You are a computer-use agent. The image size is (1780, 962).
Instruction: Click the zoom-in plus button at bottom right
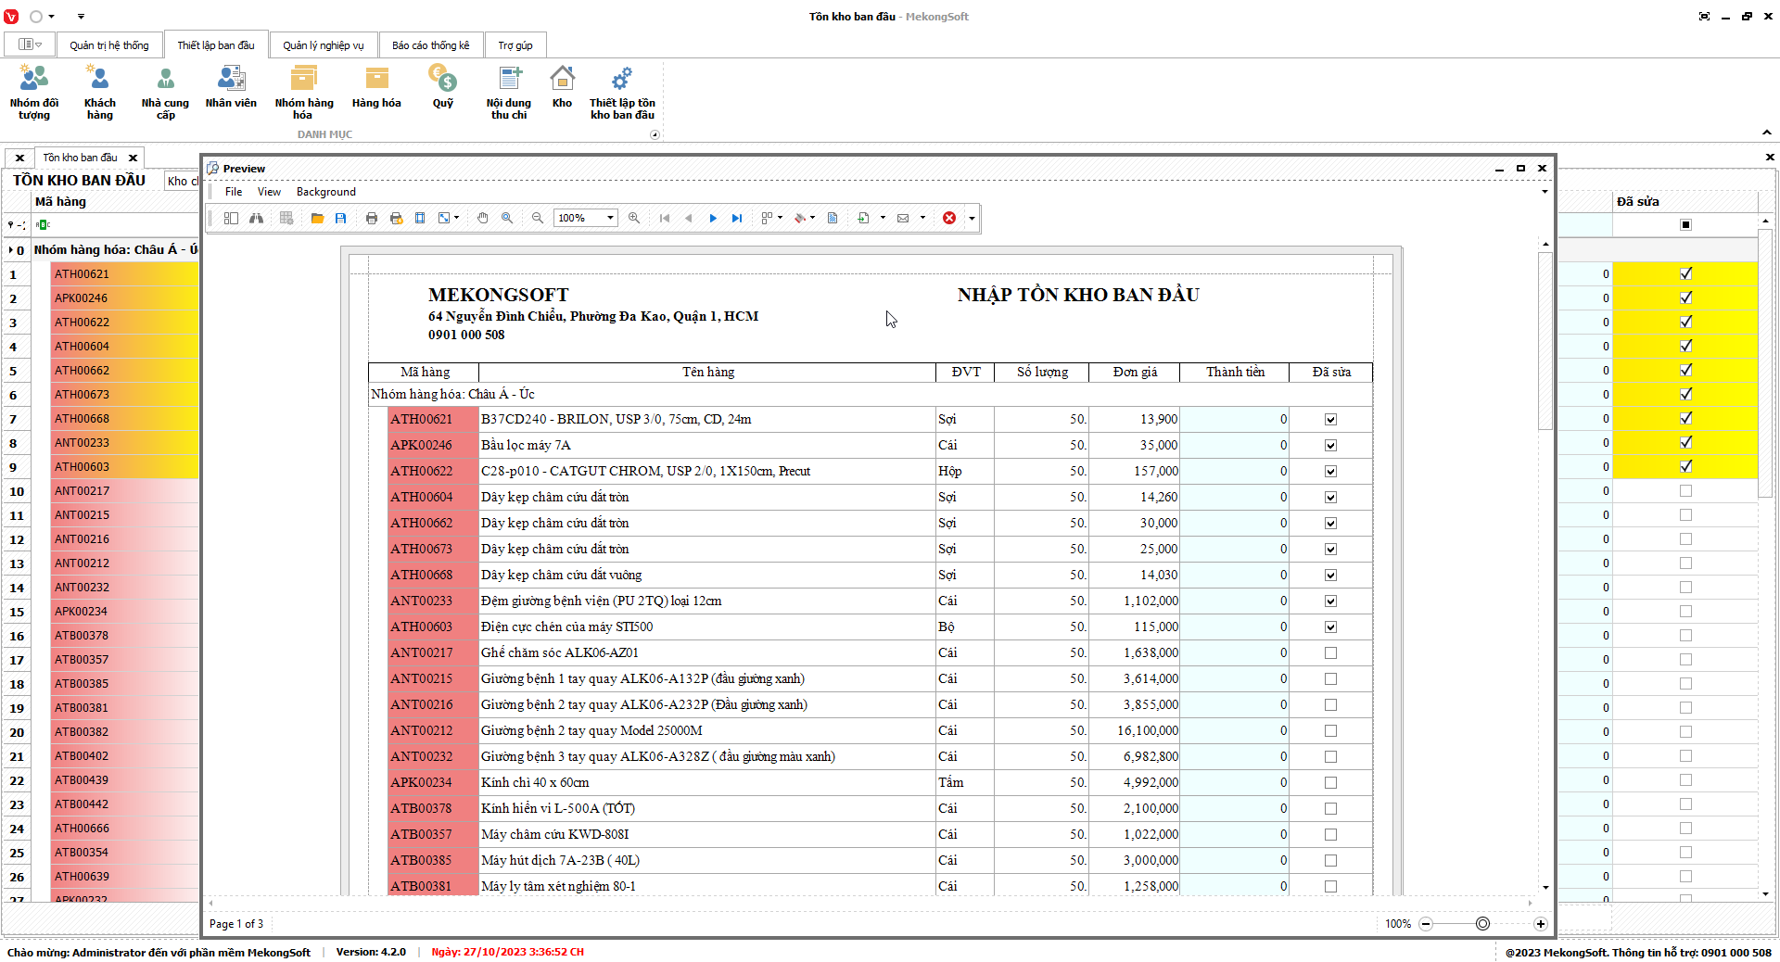point(1540,924)
